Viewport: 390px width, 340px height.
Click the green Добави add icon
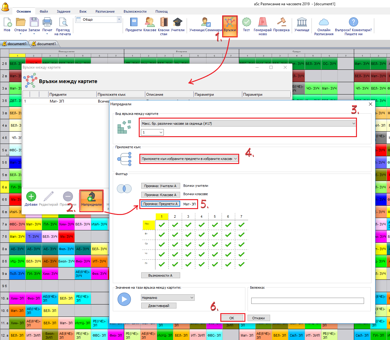(x=31, y=197)
